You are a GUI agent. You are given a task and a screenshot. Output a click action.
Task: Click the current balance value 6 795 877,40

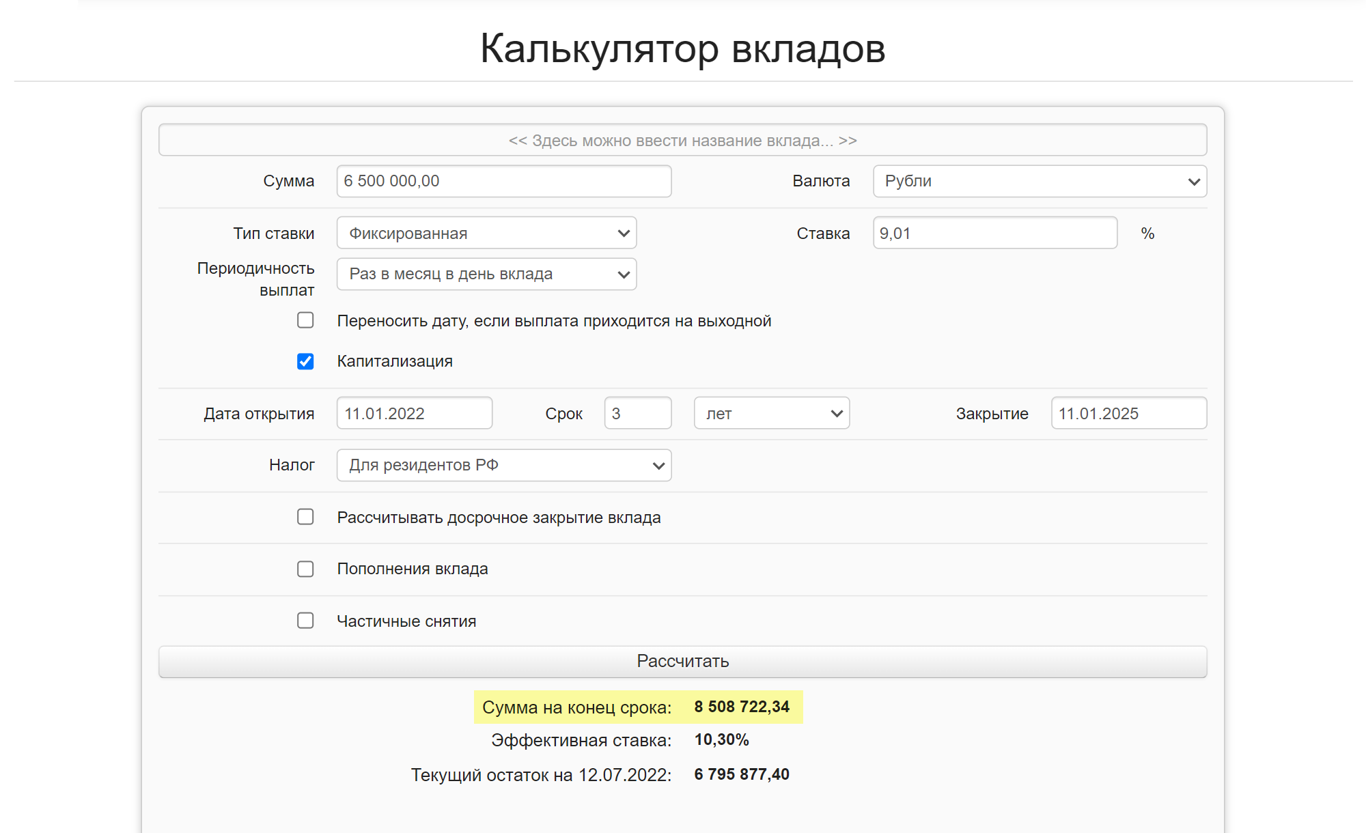742,774
